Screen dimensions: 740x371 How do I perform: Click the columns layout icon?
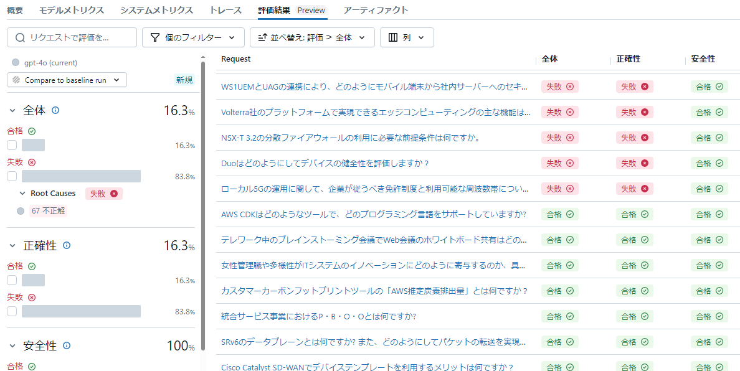tap(392, 37)
